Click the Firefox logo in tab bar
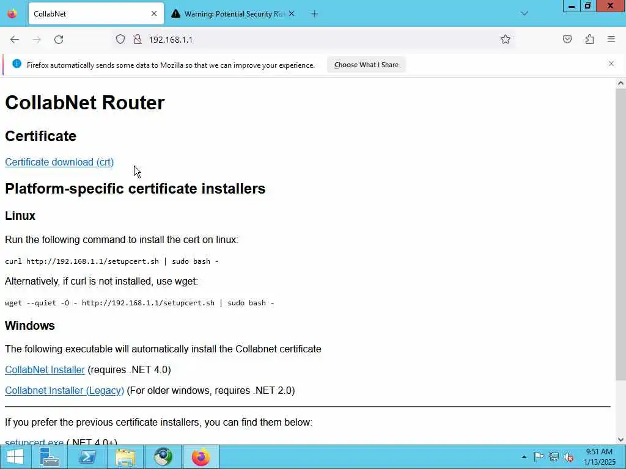 12,13
